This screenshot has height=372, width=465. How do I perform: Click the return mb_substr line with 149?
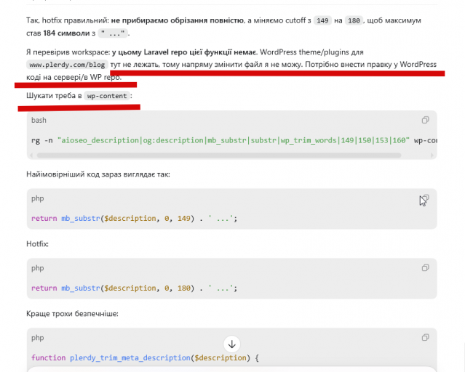135,219
